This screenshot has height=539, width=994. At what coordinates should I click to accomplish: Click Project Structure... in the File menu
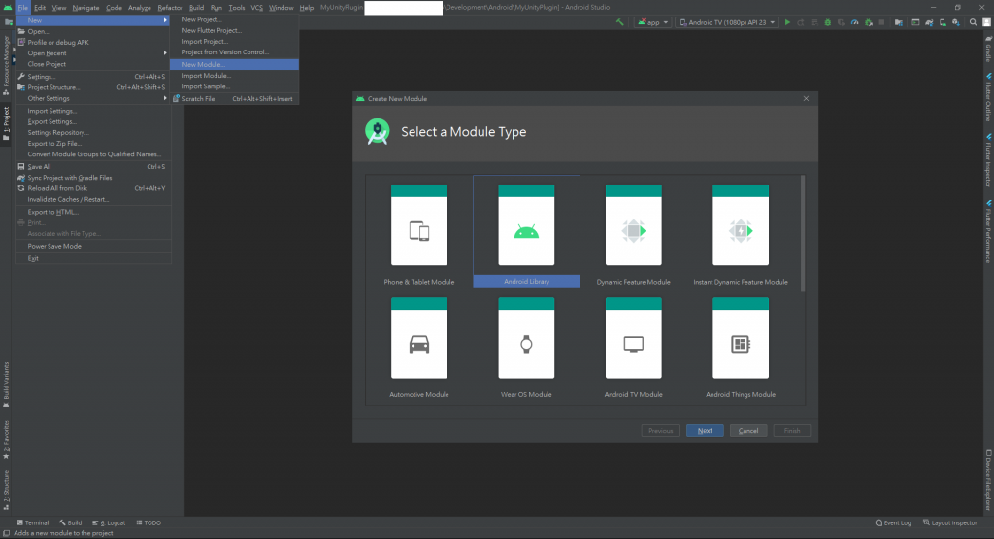coord(93,87)
